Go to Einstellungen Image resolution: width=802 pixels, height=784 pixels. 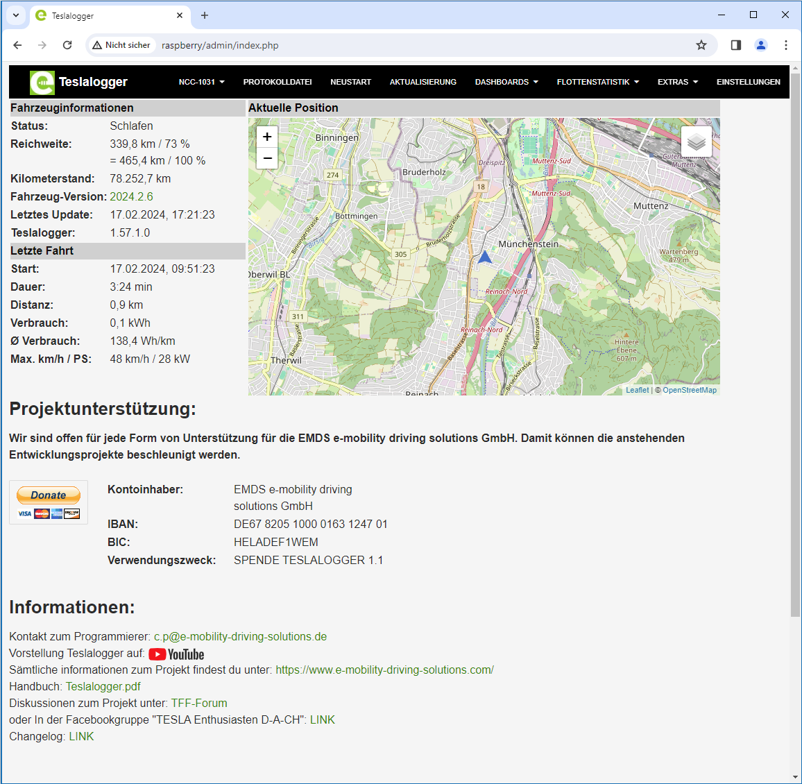click(x=748, y=82)
